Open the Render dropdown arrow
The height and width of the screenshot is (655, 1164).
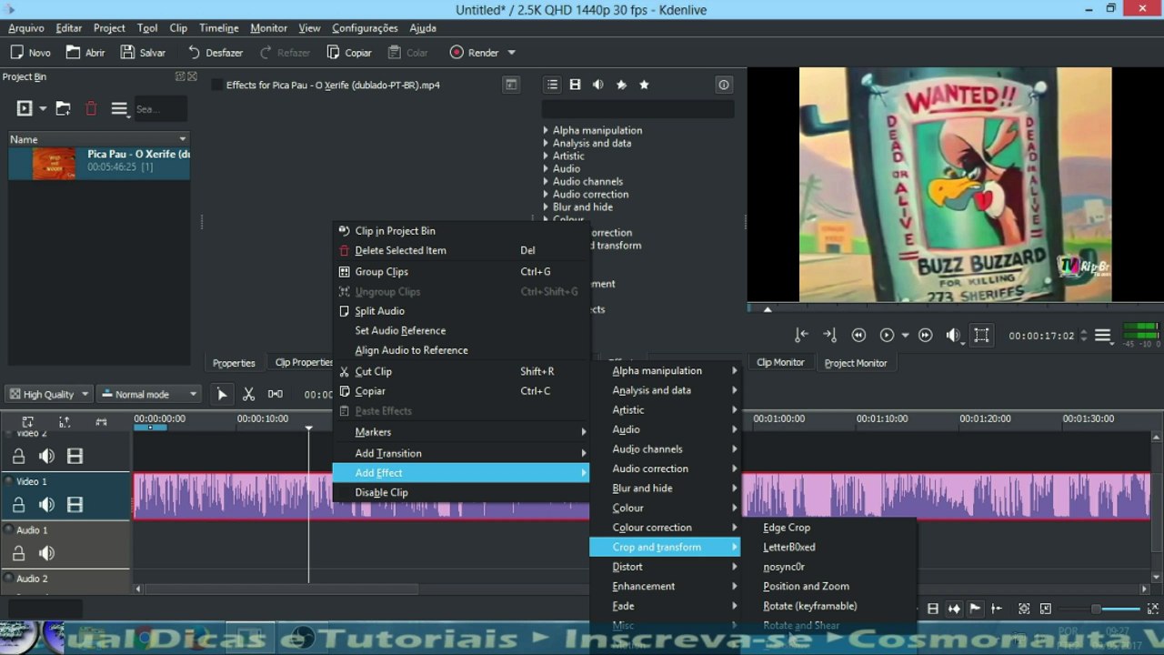511,53
